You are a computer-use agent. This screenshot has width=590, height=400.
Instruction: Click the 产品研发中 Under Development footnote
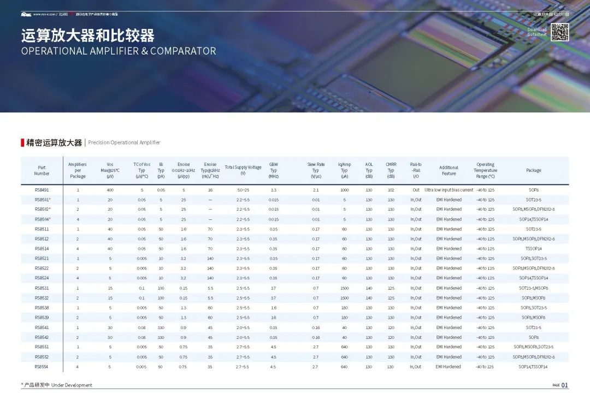tap(56, 385)
